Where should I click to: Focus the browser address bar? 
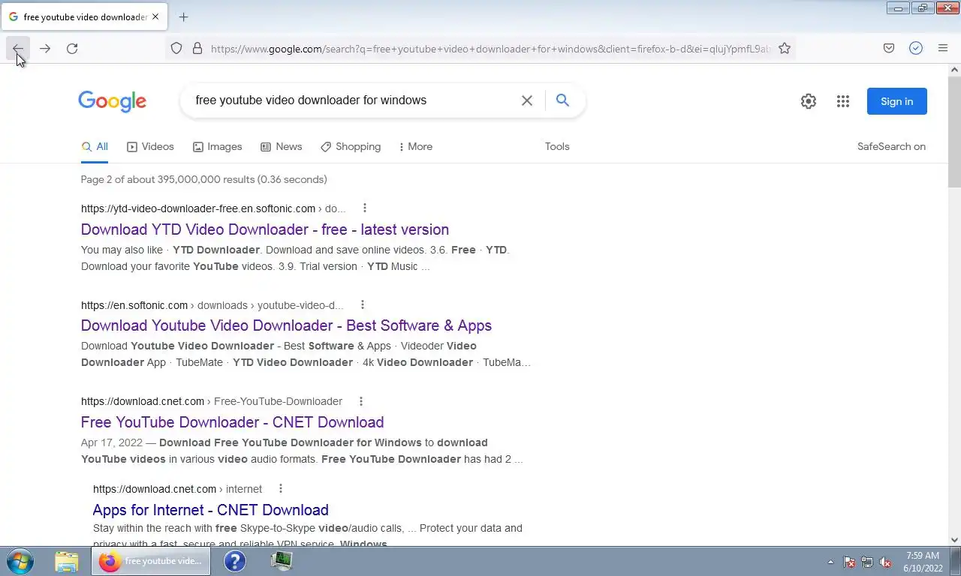pos(490,49)
